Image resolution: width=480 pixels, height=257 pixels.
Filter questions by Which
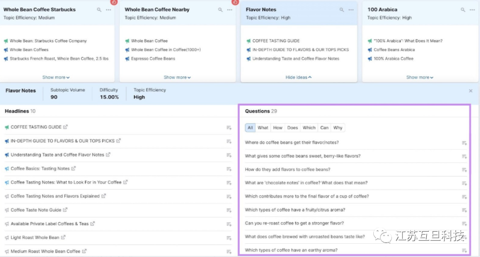[x=309, y=128]
